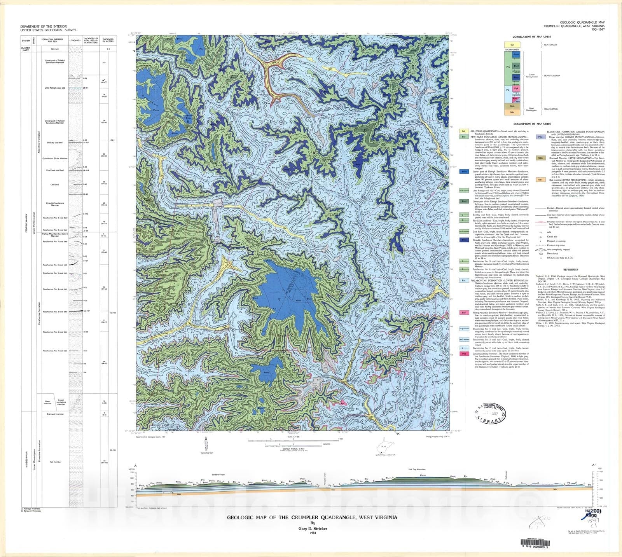This screenshot has width=622, height=557.
Task: Click 'Pocahontas No. 3 coal bed' in the column
Action: tap(55, 312)
